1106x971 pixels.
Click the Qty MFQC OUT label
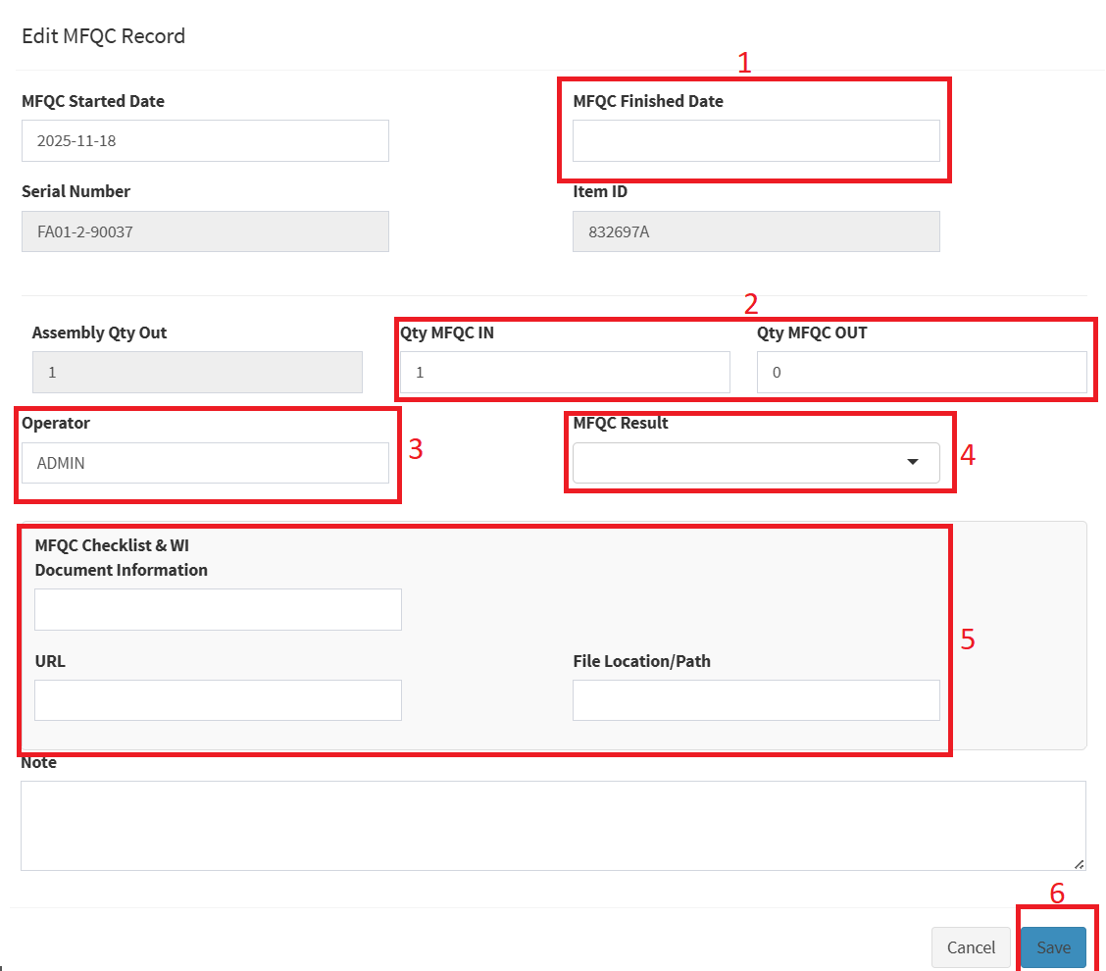click(x=812, y=333)
